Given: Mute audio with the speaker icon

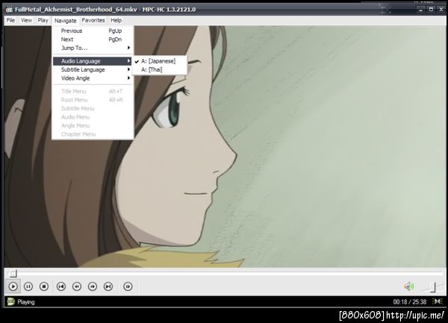Looking at the screenshot, I should coord(409,286).
